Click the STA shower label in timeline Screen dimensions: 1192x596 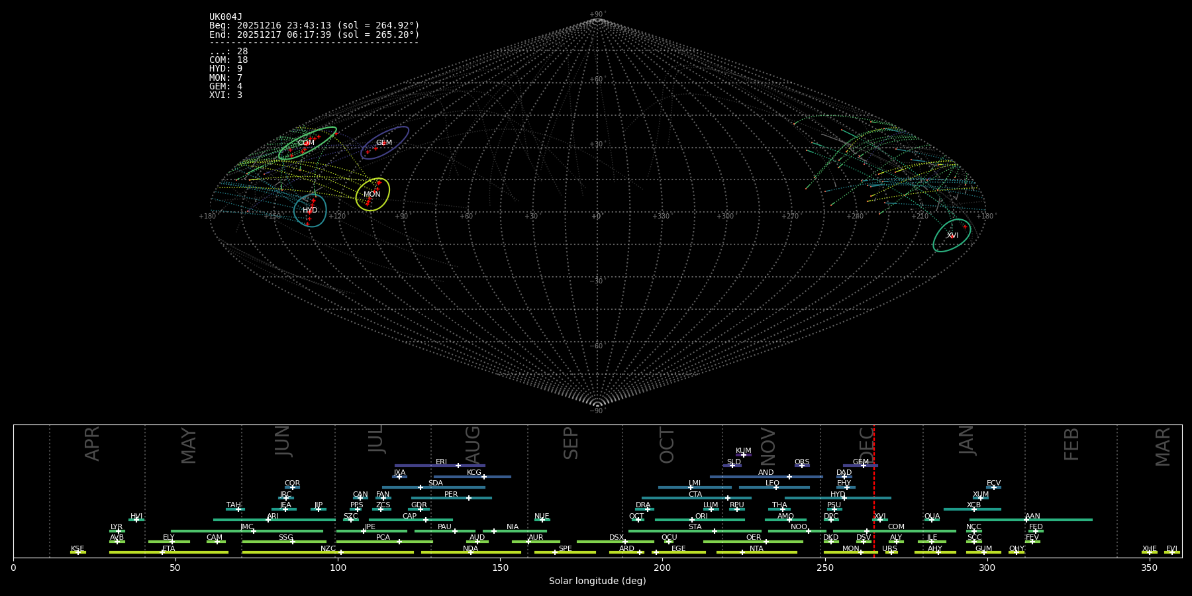click(x=695, y=527)
